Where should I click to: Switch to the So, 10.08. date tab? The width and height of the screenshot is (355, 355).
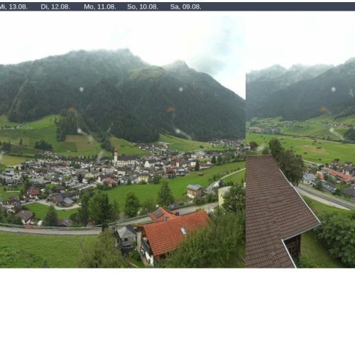coord(143,7)
